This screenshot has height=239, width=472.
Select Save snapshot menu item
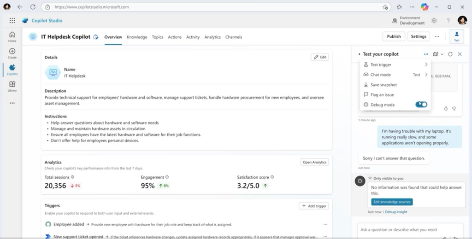(395, 85)
